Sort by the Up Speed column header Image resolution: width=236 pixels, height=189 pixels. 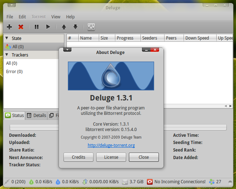point(225,38)
